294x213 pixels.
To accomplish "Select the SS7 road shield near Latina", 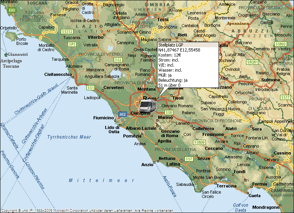I will pos(189,159).
